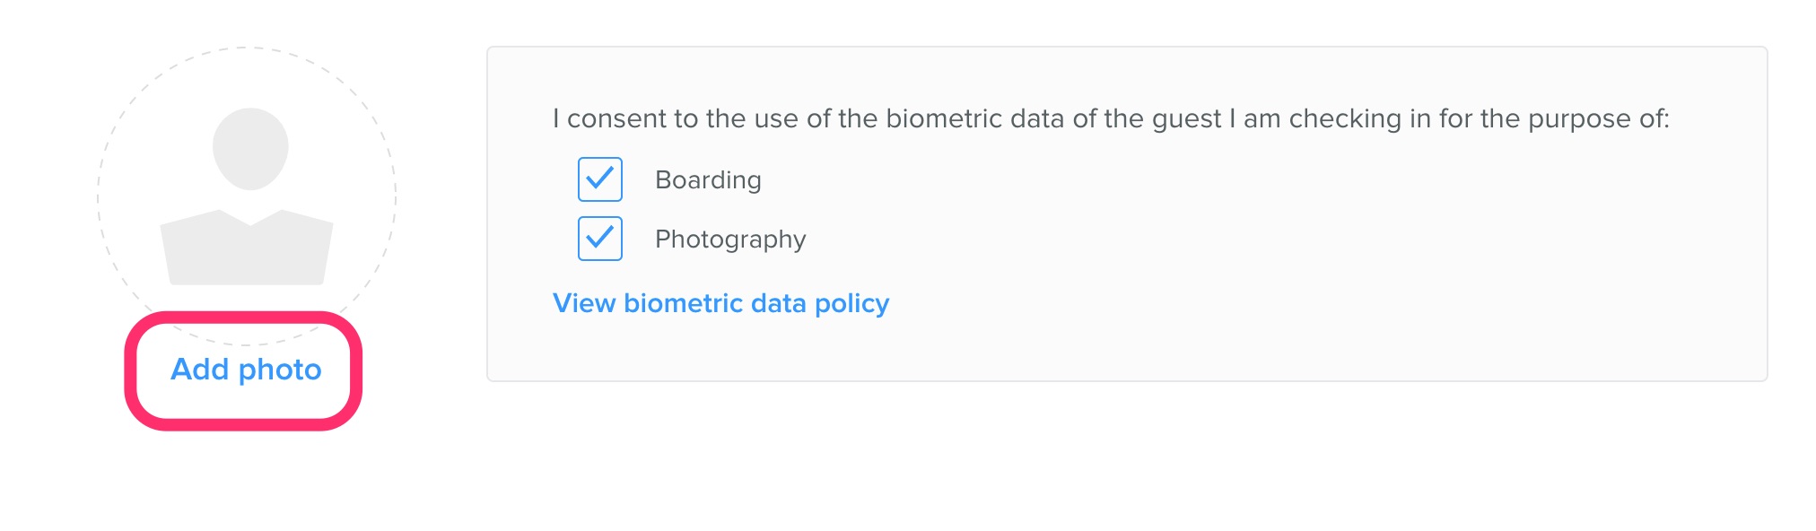
Task: Click the head of the avatar silhouette
Action: [x=250, y=149]
